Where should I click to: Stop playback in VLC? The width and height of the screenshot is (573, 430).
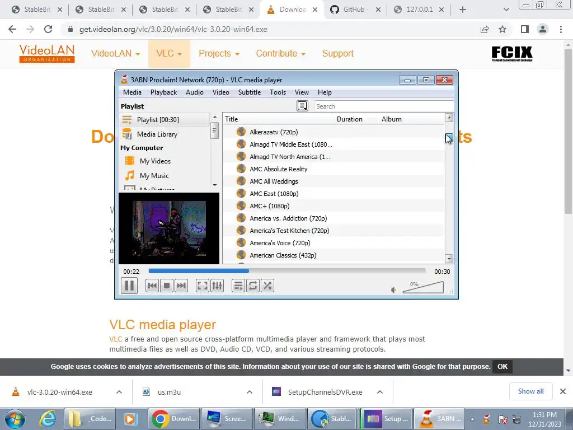(x=167, y=286)
